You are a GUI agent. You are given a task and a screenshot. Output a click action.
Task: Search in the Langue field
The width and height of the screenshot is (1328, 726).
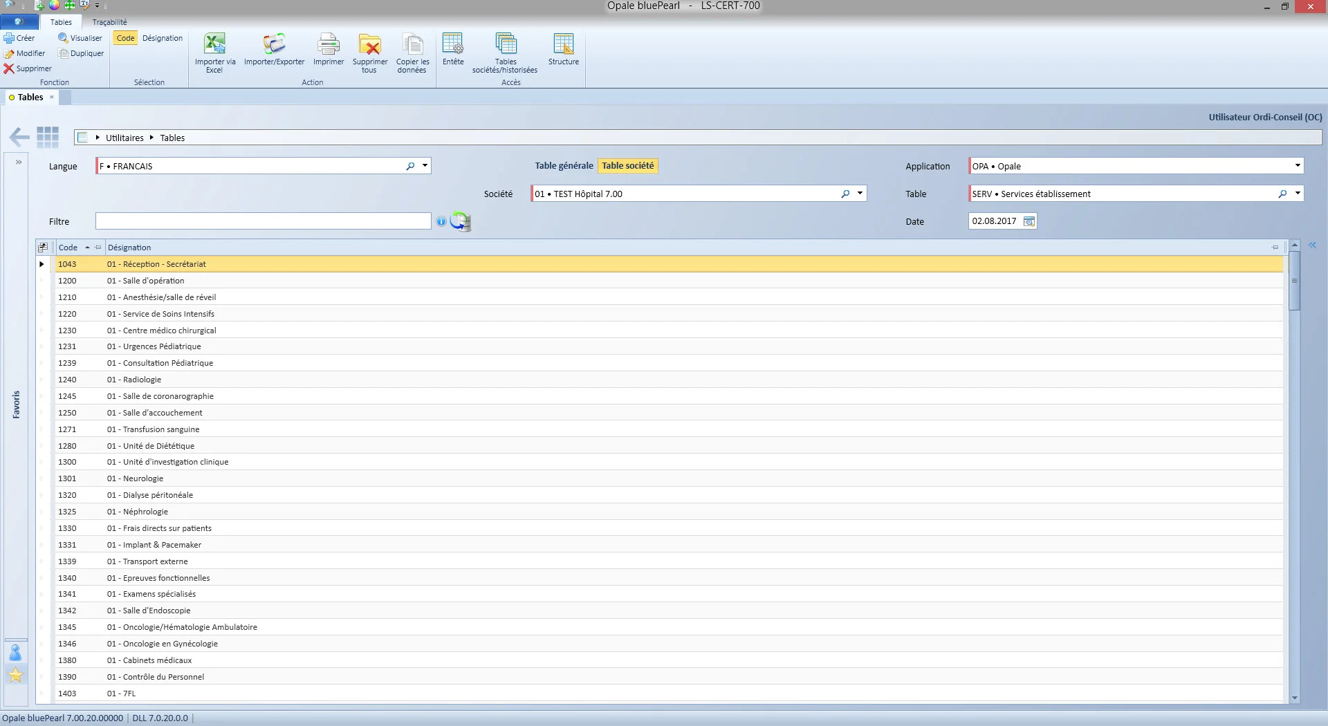pyautogui.click(x=410, y=166)
